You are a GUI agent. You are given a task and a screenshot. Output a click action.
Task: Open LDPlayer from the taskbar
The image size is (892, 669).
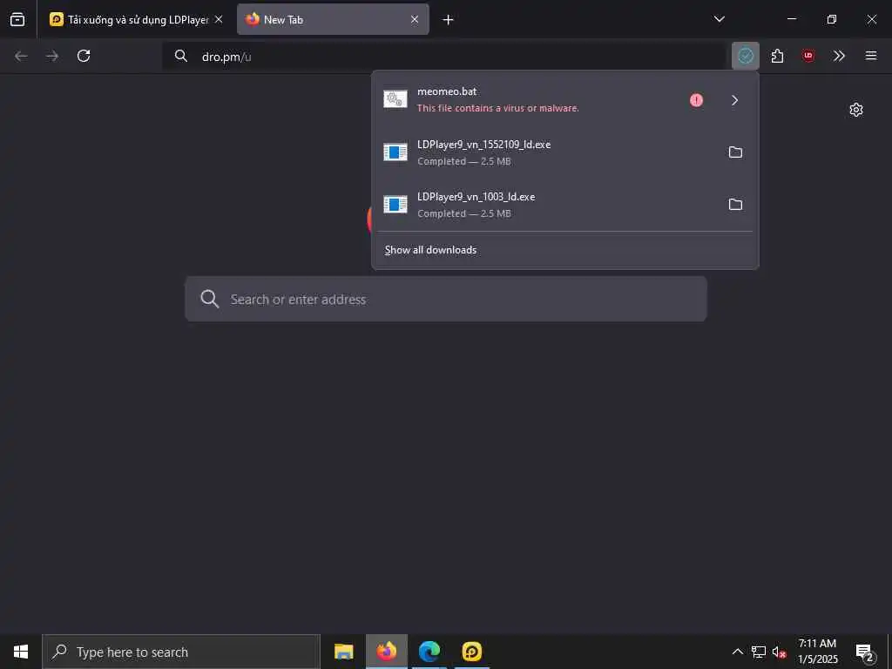(471, 652)
